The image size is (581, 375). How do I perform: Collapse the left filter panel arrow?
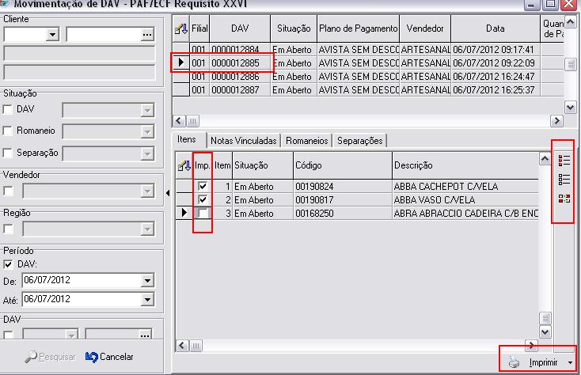[x=168, y=193]
